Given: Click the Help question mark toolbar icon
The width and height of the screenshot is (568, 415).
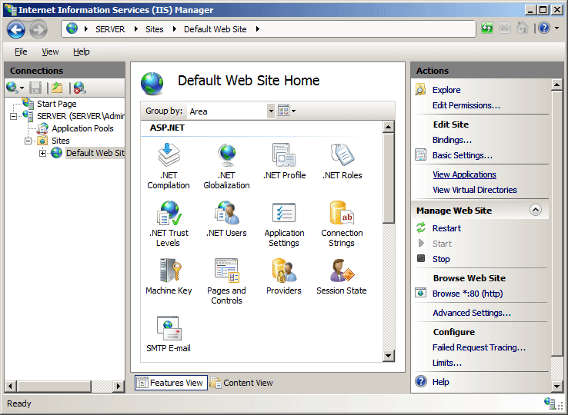Looking at the screenshot, I should click(x=544, y=28).
